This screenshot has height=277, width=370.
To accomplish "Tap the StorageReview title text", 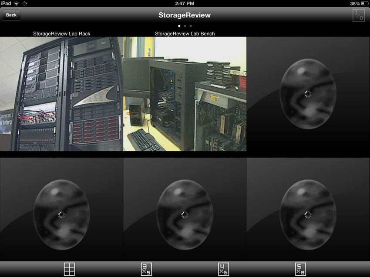I will (x=185, y=15).
